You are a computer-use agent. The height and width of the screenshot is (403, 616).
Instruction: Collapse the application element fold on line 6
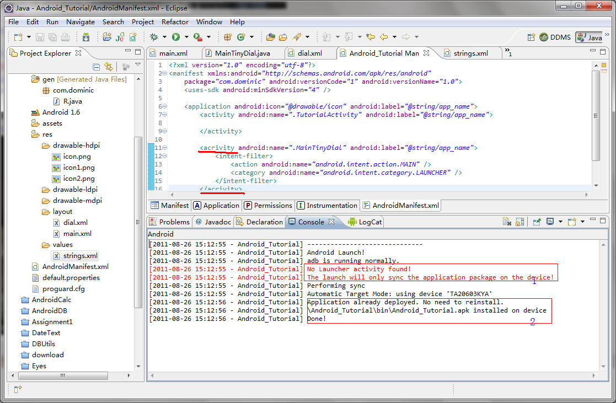pos(164,106)
